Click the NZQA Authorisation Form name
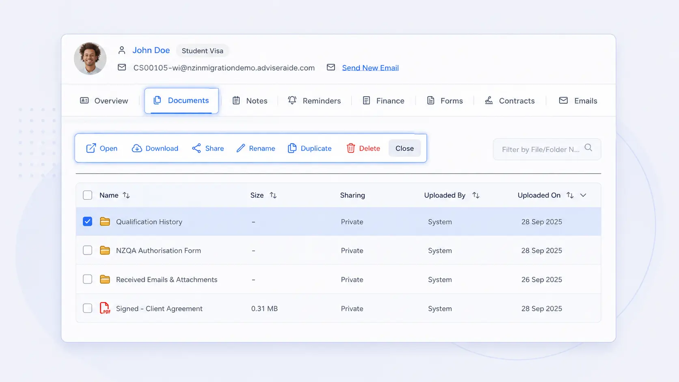The height and width of the screenshot is (382, 679). tap(158, 250)
